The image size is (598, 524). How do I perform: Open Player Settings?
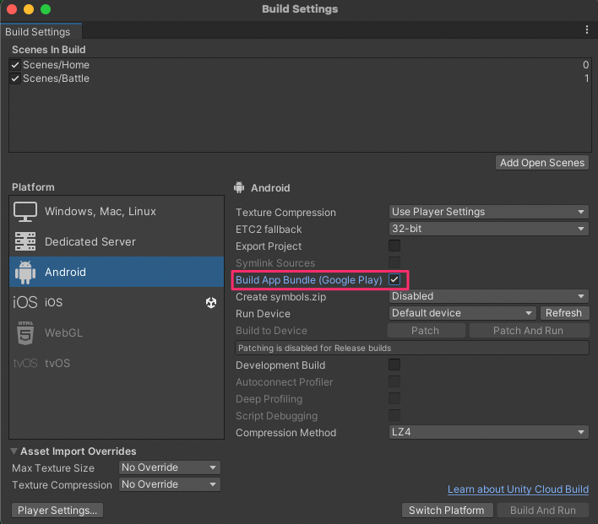coord(57,510)
